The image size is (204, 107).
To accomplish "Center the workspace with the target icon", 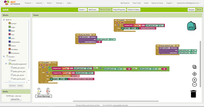I will pyautogui.click(x=194, y=74).
